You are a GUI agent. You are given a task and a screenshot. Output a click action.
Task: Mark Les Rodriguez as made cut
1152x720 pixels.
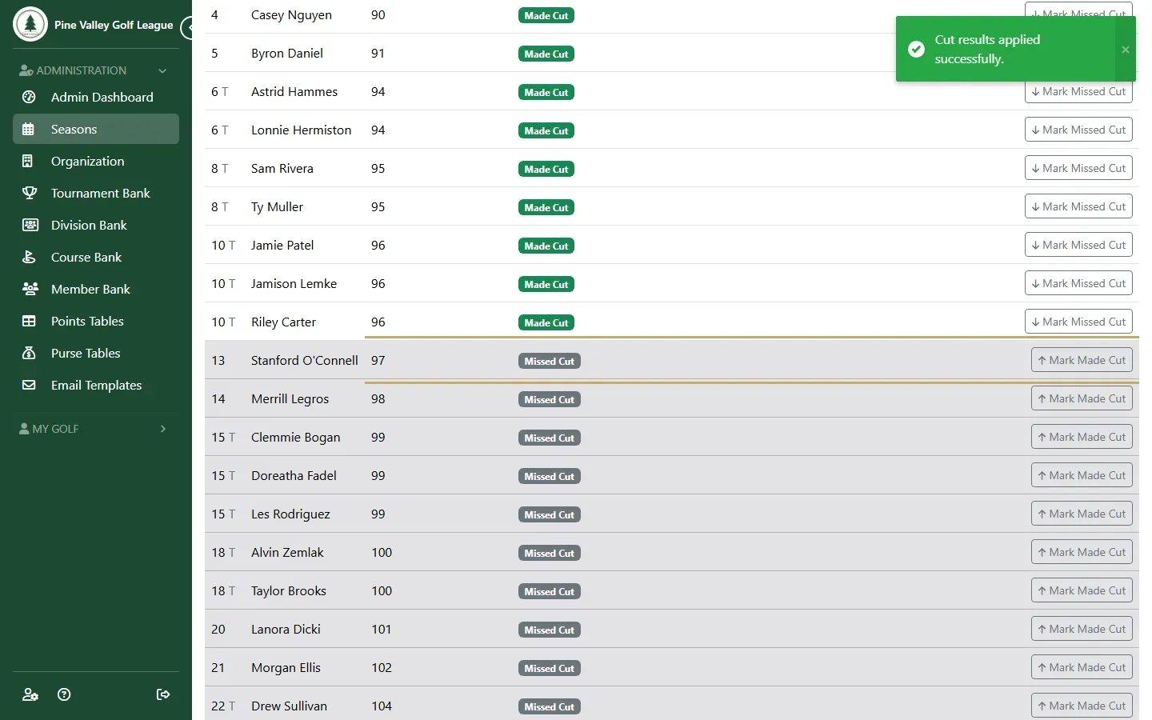click(x=1082, y=514)
